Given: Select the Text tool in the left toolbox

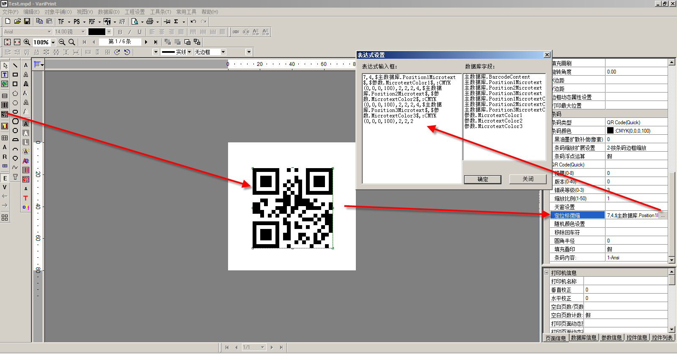Looking at the screenshot, I should [5, 75].
